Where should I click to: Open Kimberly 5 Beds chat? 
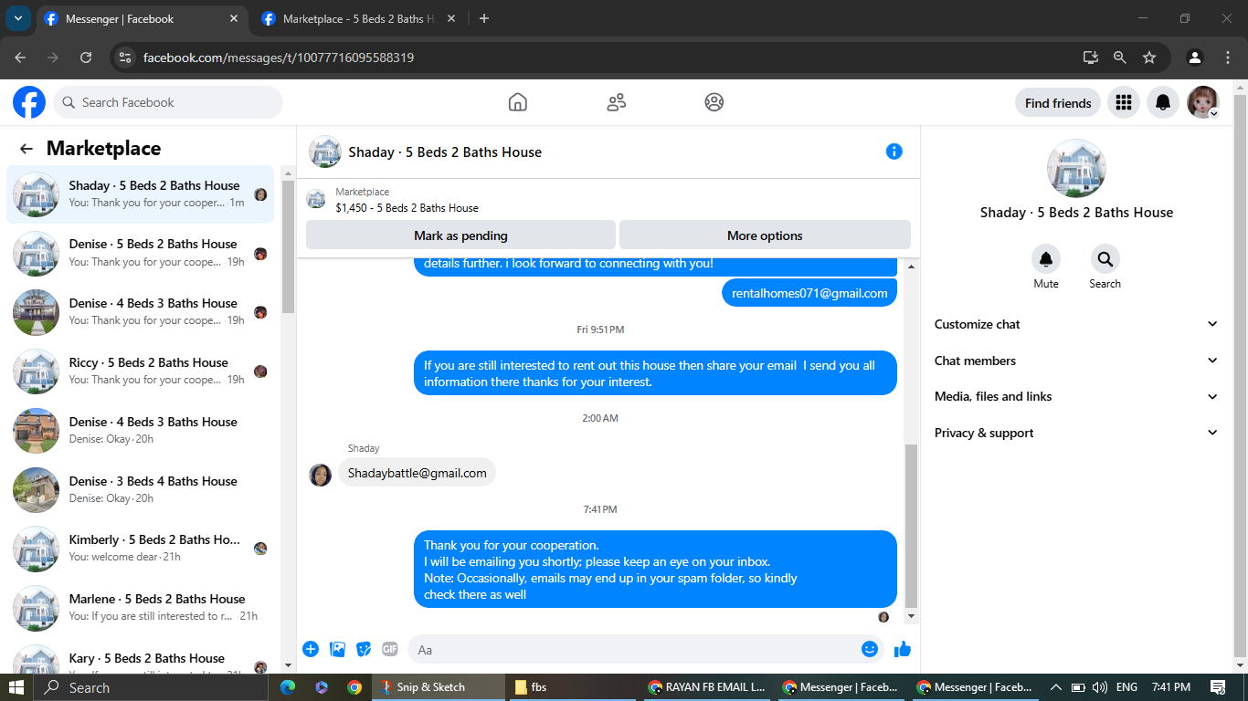(140, 549)
